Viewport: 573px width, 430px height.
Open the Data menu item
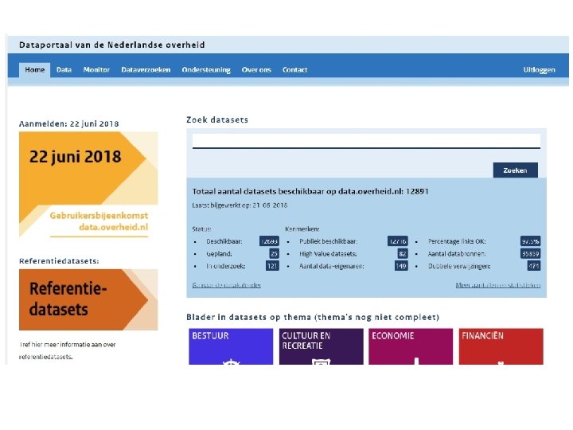tap(64, 70)
